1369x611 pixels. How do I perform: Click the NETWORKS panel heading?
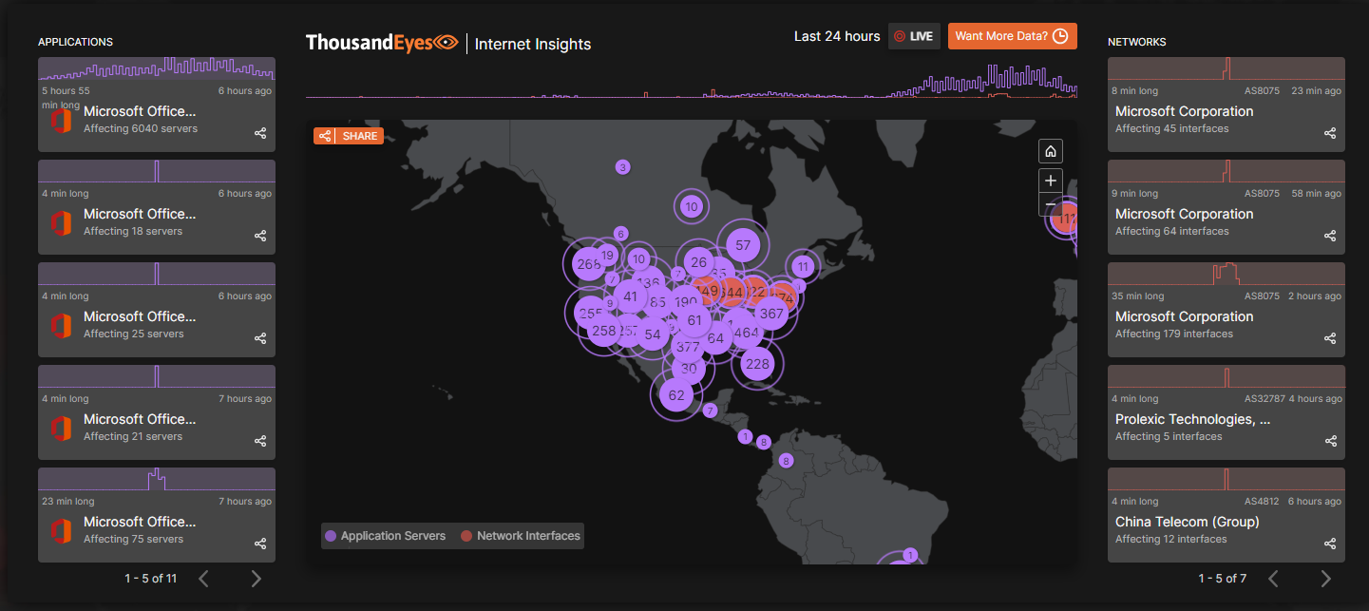1137,42
